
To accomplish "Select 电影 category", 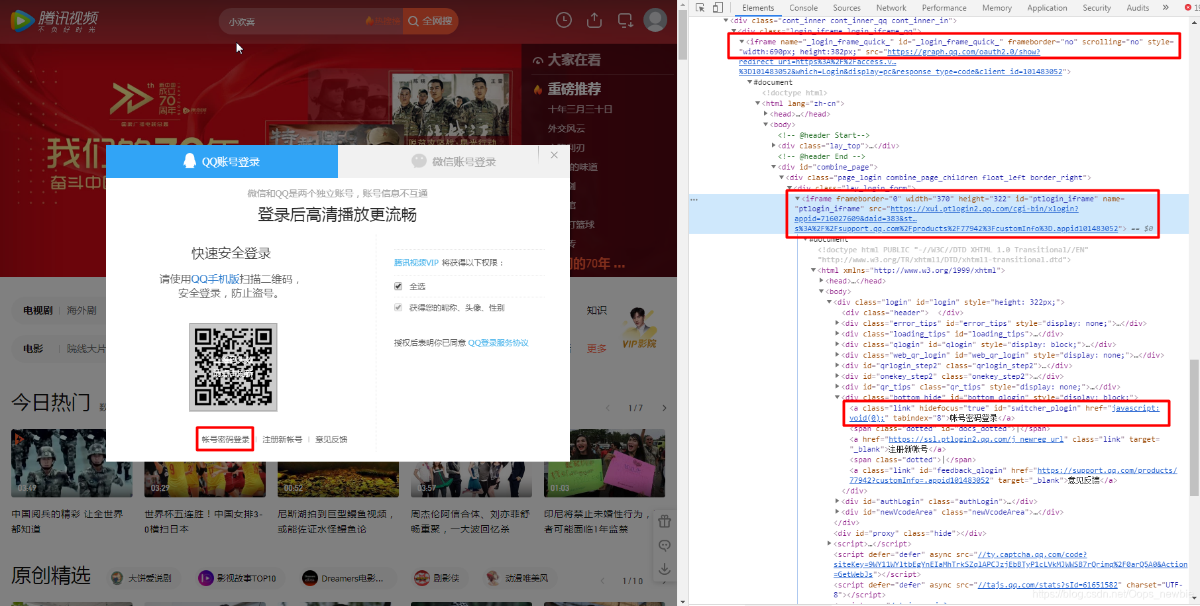I will pyautogui.click(x=33, y=348).
